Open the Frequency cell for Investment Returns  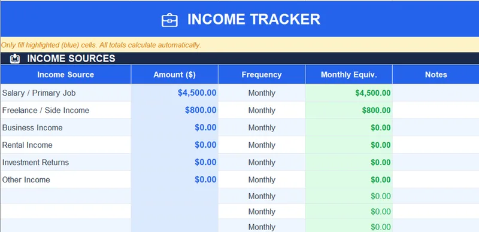pyautogui.click(x=262, y=163)
